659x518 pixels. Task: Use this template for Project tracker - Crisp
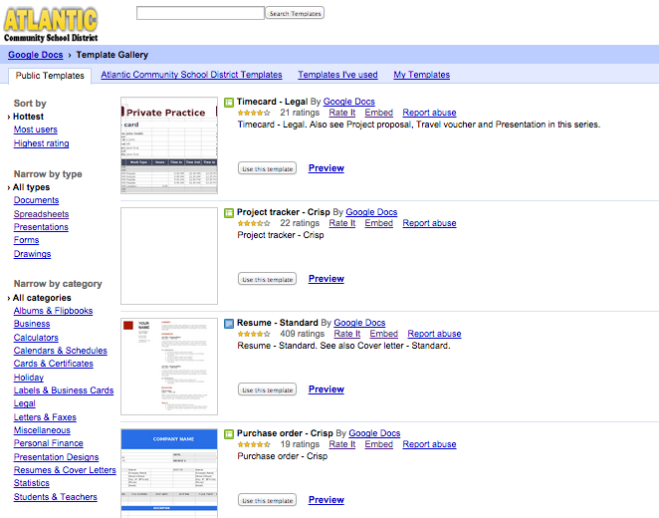(268, 279)
